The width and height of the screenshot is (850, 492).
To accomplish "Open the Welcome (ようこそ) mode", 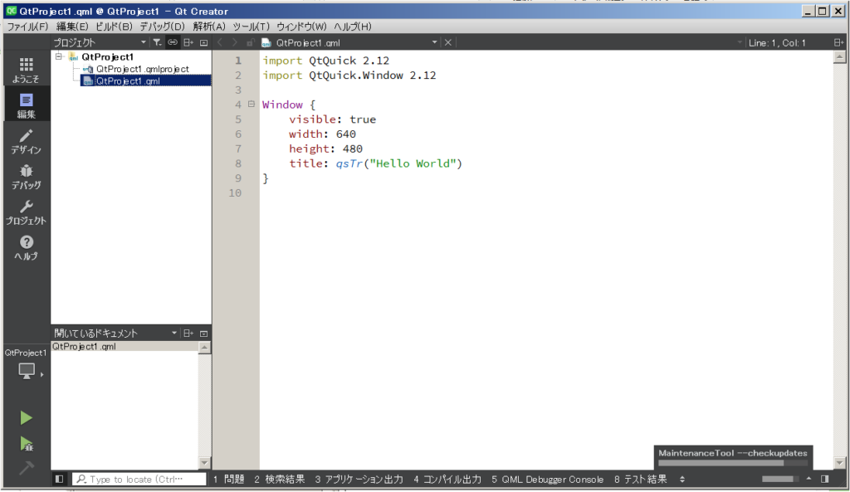I will pyautogui.click(x=26, y=70).
